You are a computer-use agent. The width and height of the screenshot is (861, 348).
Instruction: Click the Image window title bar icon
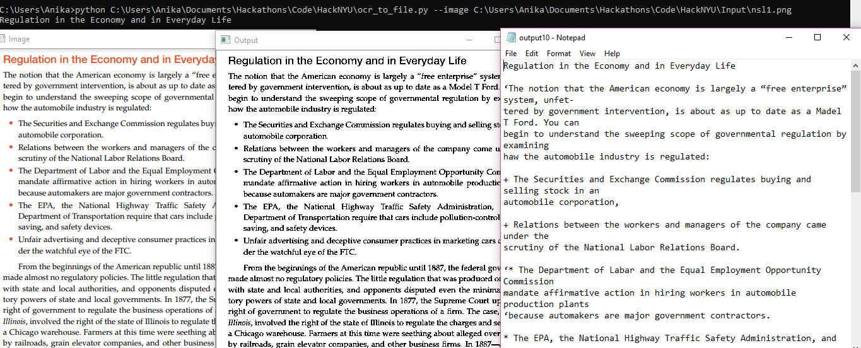pos(3,39)
